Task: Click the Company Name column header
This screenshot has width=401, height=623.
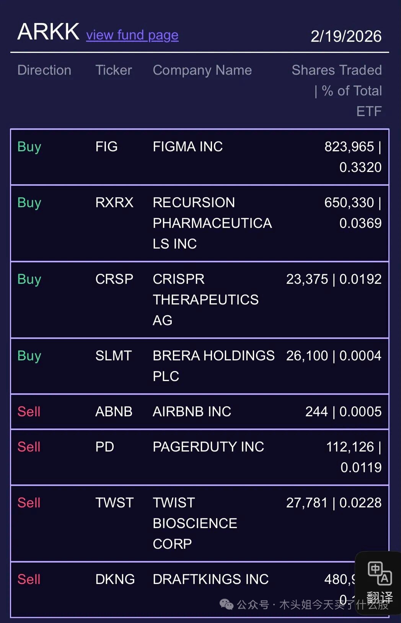Action: tap(202, 70)
